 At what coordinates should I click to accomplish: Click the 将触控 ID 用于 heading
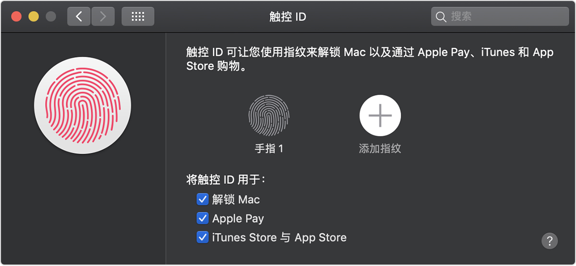click(x=226, y=180)
